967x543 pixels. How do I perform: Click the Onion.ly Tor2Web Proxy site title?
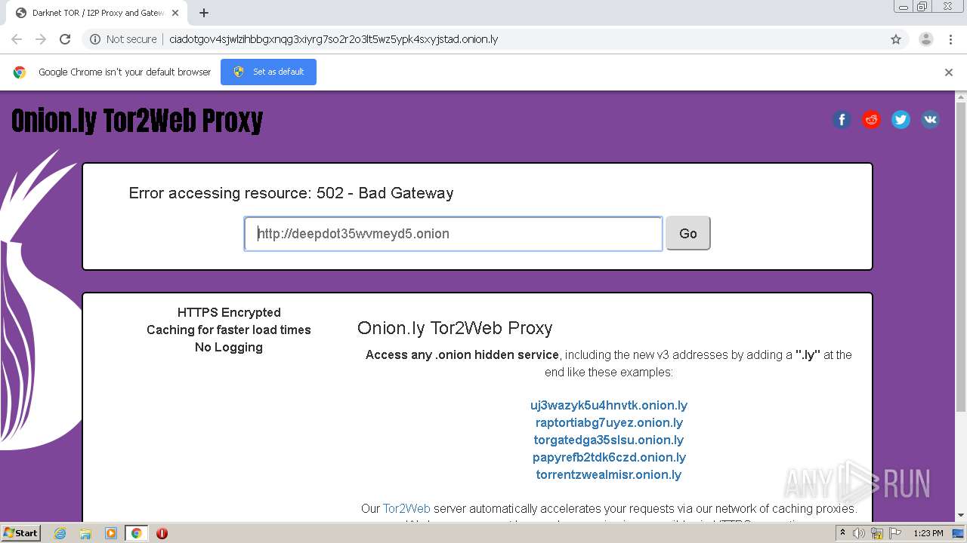pyautogui.click(x=137, y=121)
